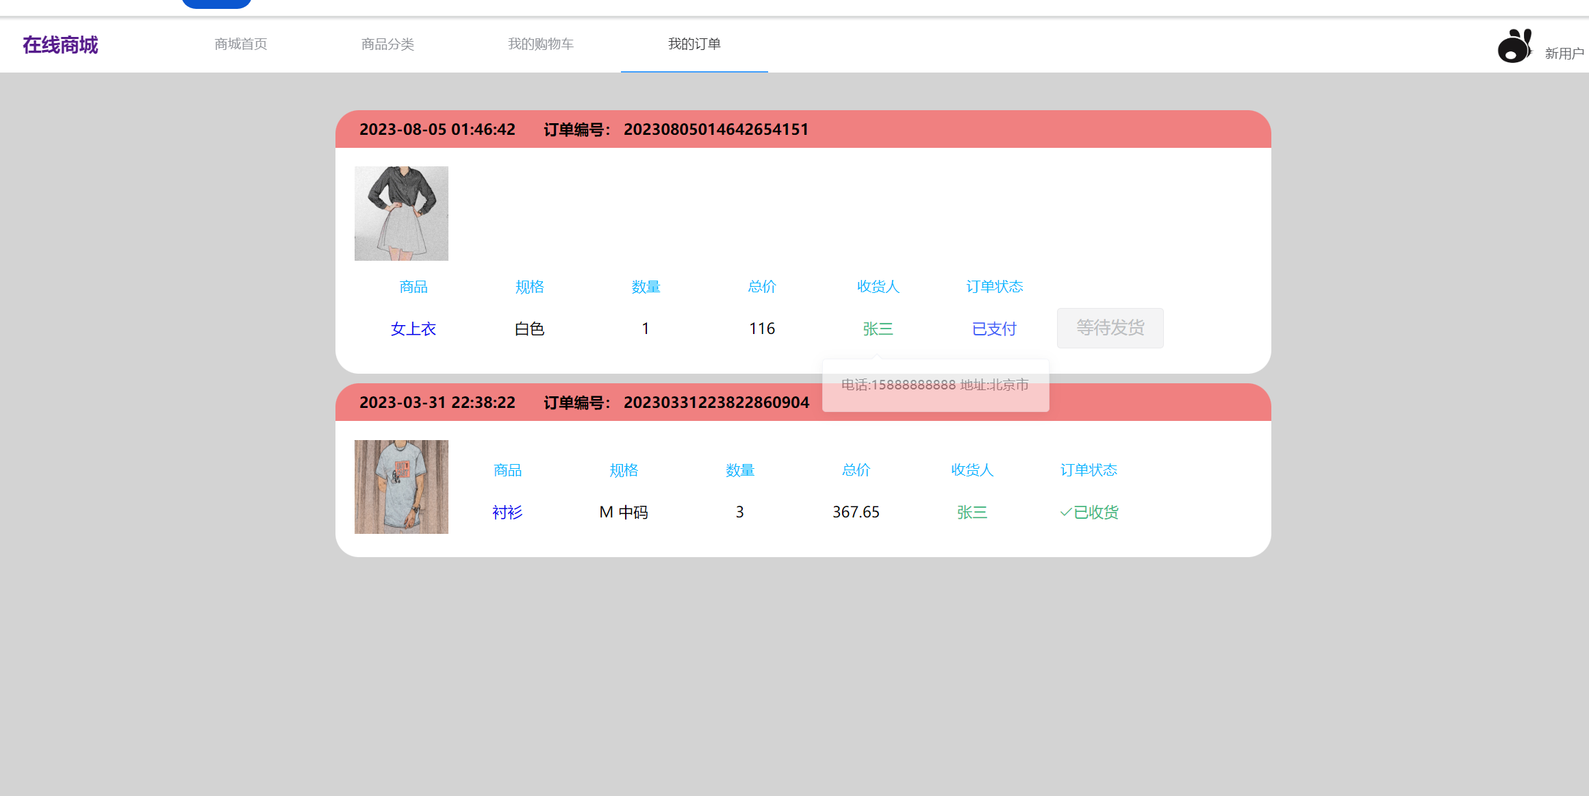
Task: Open the 我的购物车 navigation item
Action: (541, 44)
